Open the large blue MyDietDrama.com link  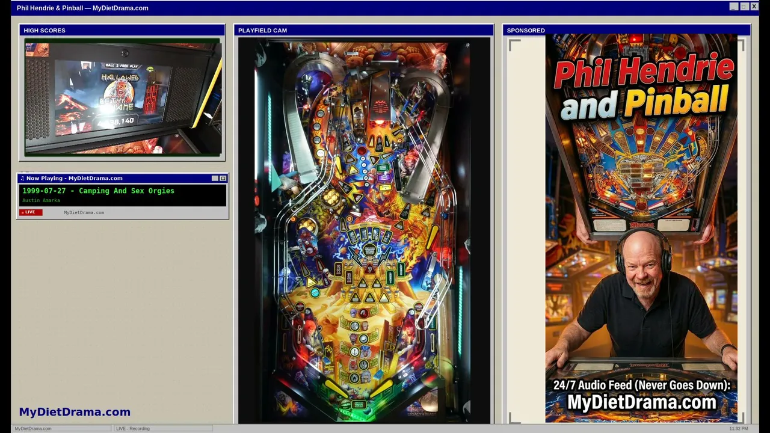[x=75, y=412]
